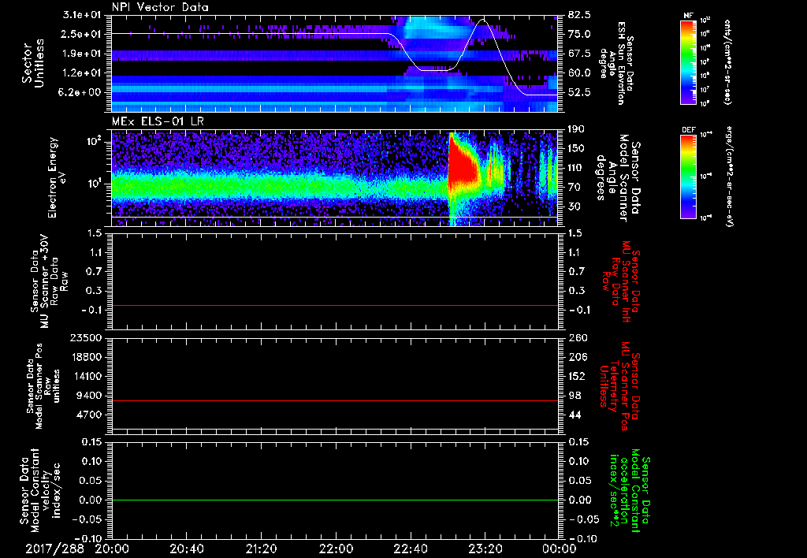Click the 20:00 time axis label

(111, 549)
